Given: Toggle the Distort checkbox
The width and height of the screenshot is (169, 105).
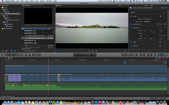Looking at the screenshot, I should pyautogui.click(x=131, y=46).
